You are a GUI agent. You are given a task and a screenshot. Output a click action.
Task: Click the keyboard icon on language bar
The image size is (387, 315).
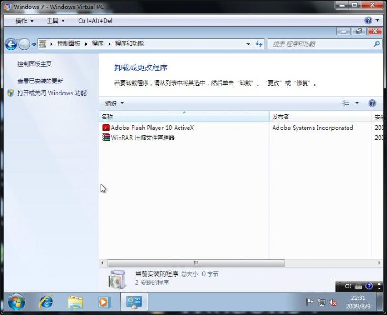coord(358,286)
